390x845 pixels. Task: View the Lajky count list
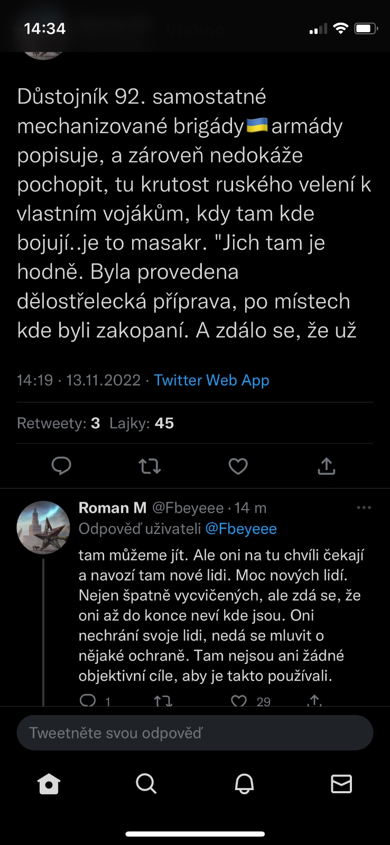[x=142, y=423]
